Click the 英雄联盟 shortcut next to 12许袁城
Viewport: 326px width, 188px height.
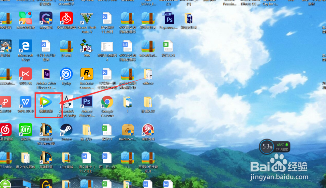point(46,157)
